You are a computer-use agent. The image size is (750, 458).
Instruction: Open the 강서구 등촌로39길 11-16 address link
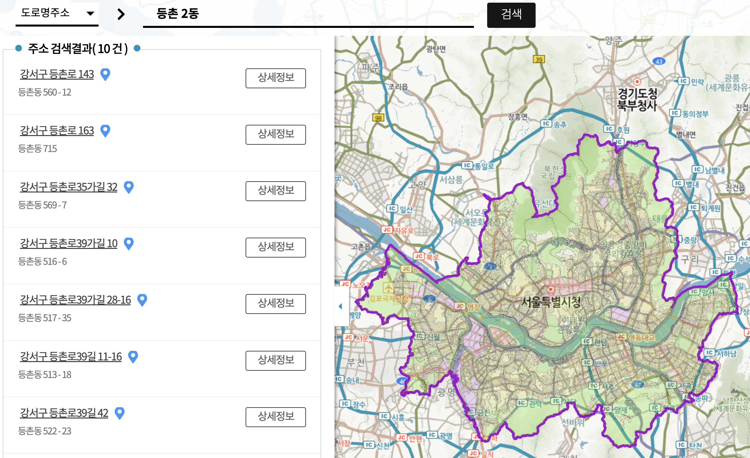point(71,357)
